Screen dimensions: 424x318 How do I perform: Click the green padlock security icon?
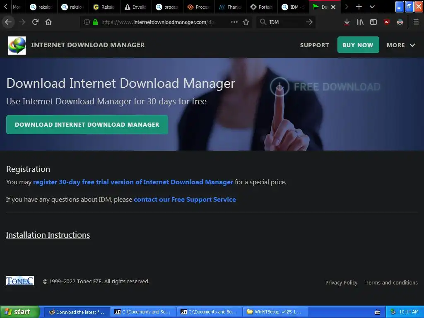[95, 22]
